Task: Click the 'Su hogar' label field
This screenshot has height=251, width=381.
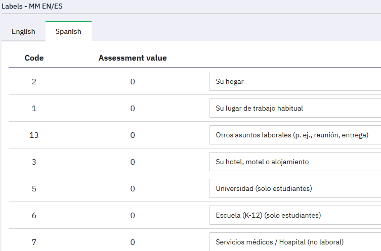Action: [294, 81]
